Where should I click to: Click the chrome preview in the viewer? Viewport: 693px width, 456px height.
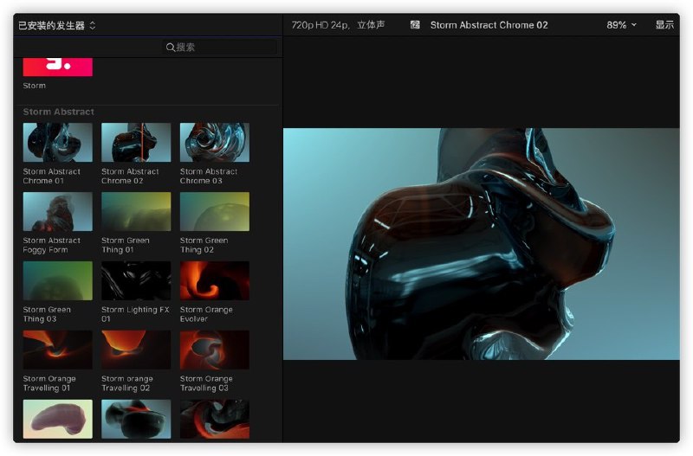481,244
